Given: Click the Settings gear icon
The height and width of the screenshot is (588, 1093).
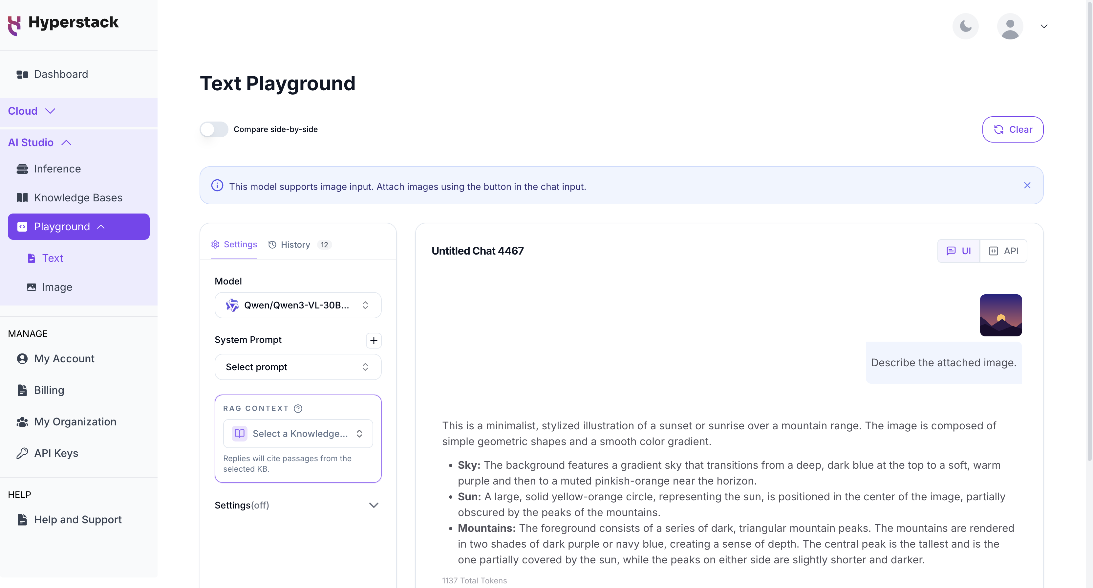Looking at the screenshot, I should pos(215,244).
